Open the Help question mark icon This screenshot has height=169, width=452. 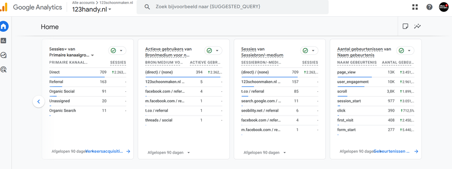pyautogui.click(x=429, y=7)
